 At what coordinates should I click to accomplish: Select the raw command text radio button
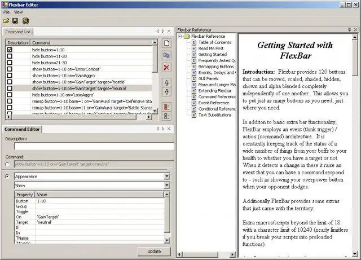[x=7, y=165]
